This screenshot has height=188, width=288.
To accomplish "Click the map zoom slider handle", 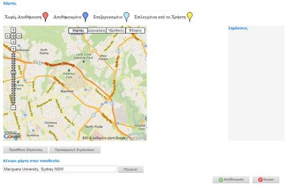I will tap(13, 72).
